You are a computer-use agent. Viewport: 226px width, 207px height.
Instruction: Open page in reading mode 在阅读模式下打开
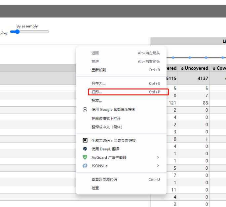point(106,119)
